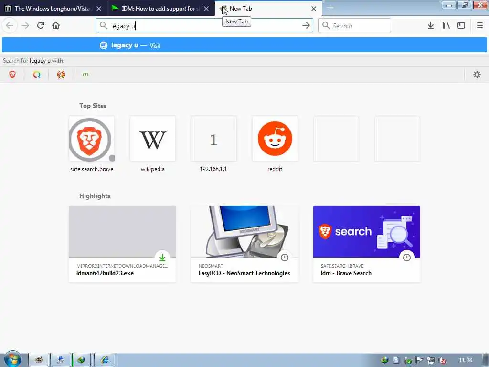489x367 pixels.
Task: Go back to the previous page
Action: click(x=10, y=26)
